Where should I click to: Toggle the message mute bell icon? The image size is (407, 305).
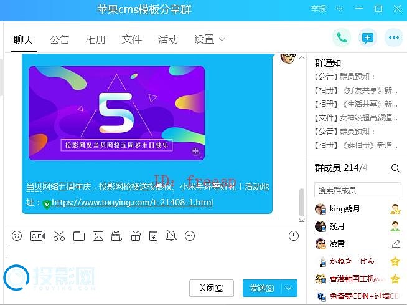click(x=171, y=236)
